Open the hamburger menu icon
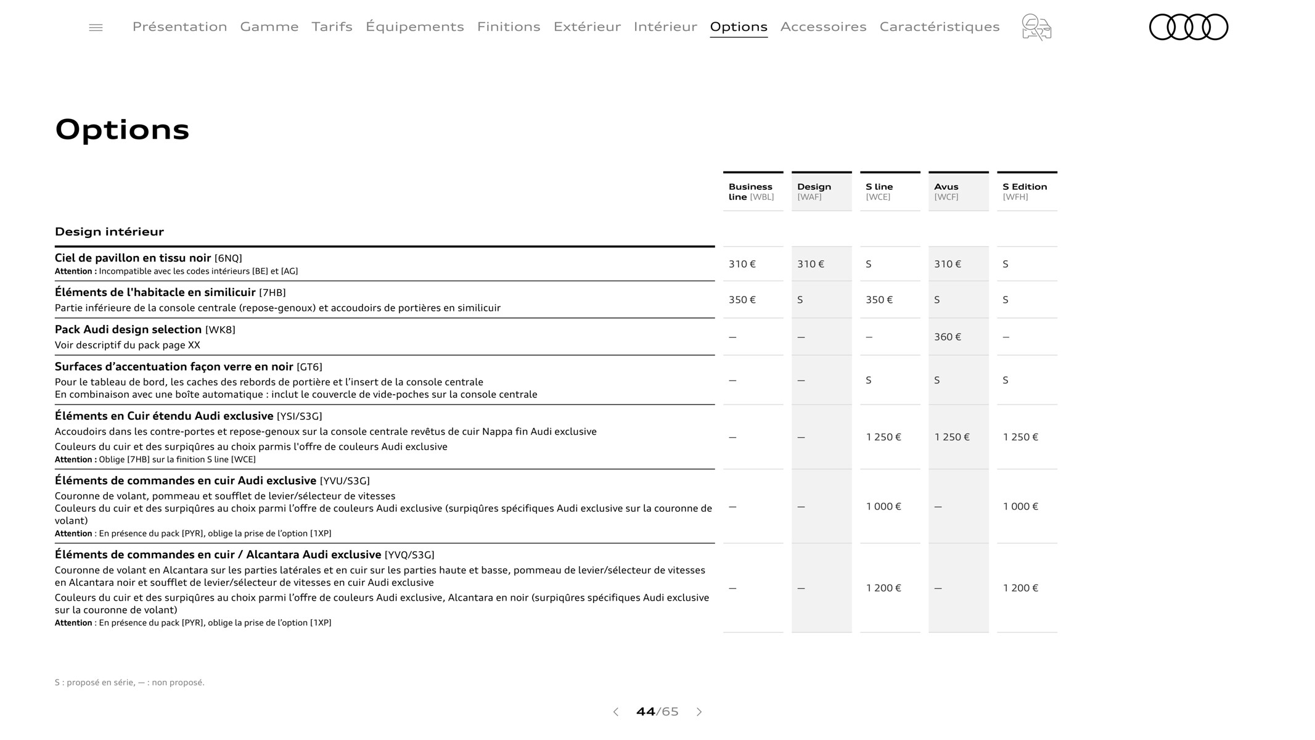Image resolution: width=1315 pixels, height=740 pixels. 96,28
